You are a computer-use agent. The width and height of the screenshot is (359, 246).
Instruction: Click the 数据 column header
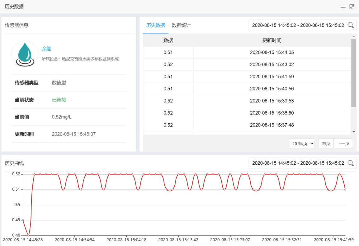(168, 40)
